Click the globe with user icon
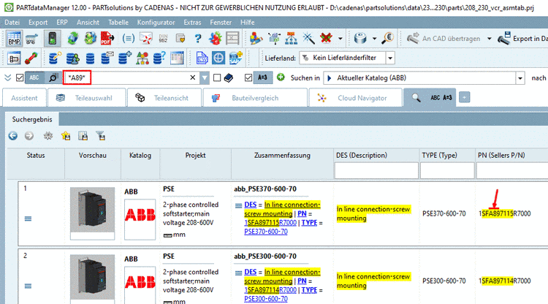 [90, 39]
